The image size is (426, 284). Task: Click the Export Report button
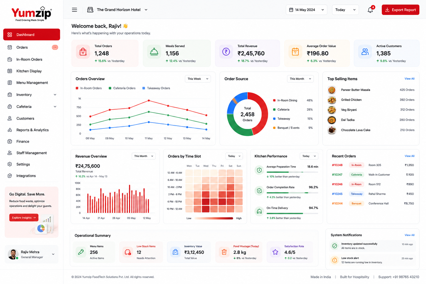[x=400, y=10]
